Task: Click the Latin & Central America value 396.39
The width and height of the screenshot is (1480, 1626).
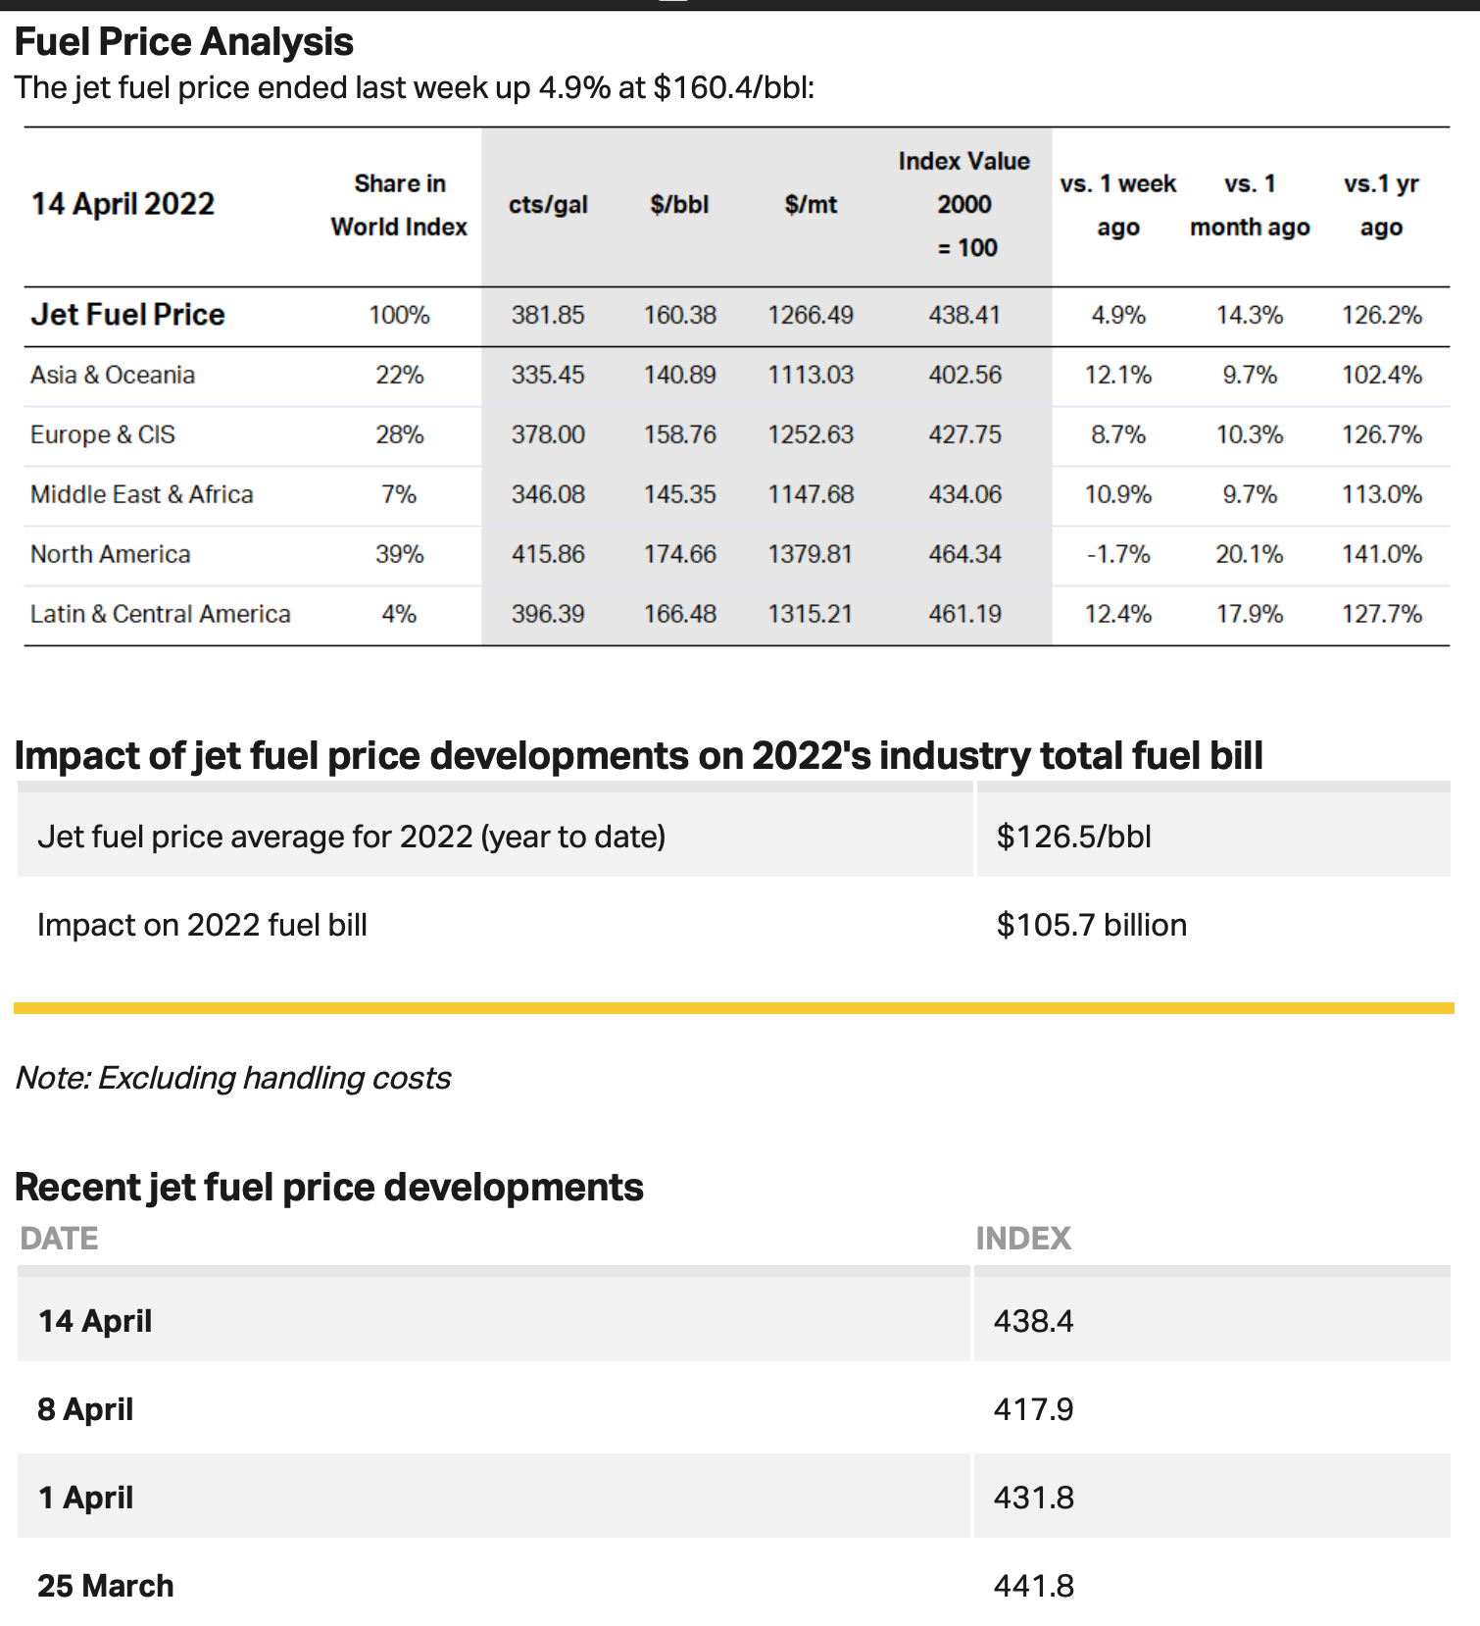Action: click(548, 614)
